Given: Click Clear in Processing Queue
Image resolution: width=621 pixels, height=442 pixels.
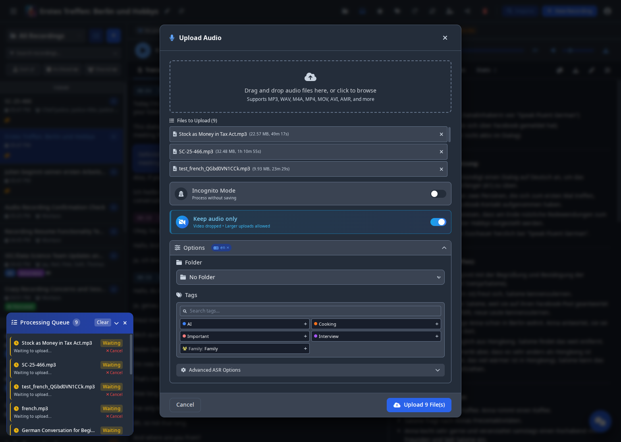Looking at the screenshot, I should pos(103,322).
